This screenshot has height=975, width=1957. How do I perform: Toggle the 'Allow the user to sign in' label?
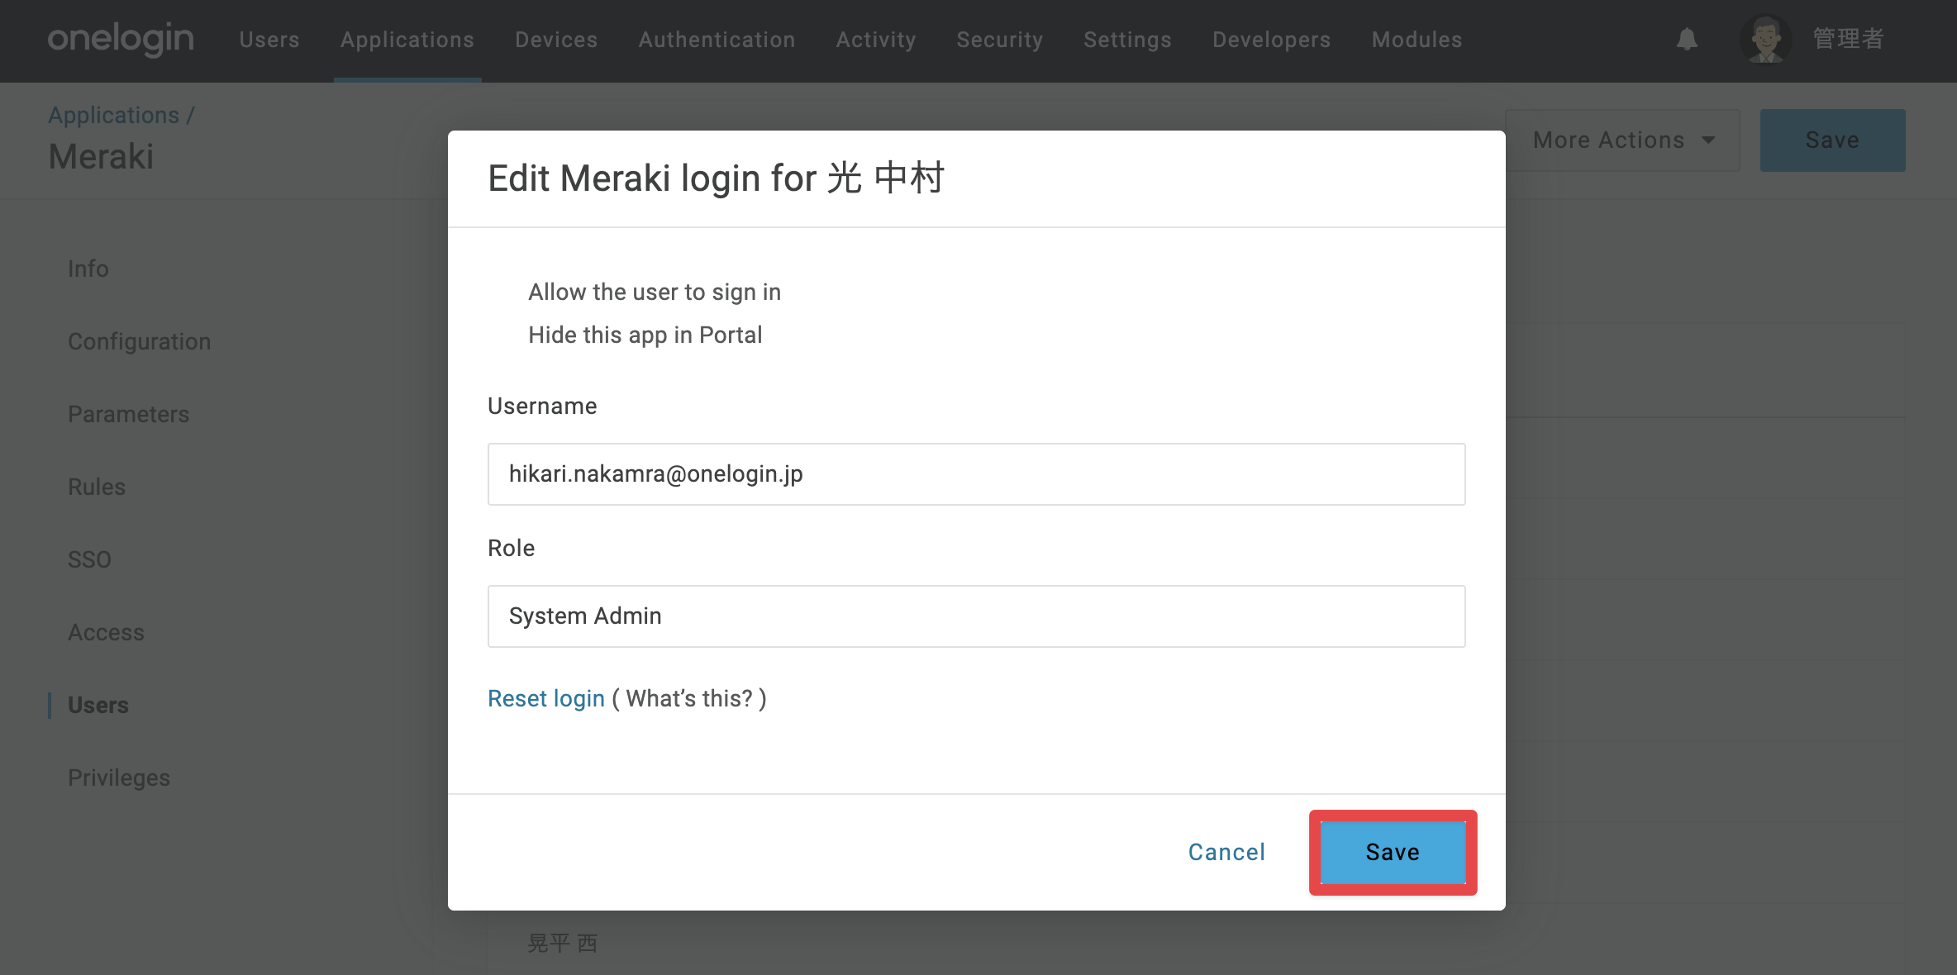pyautogui.click(x=655, y=292)
